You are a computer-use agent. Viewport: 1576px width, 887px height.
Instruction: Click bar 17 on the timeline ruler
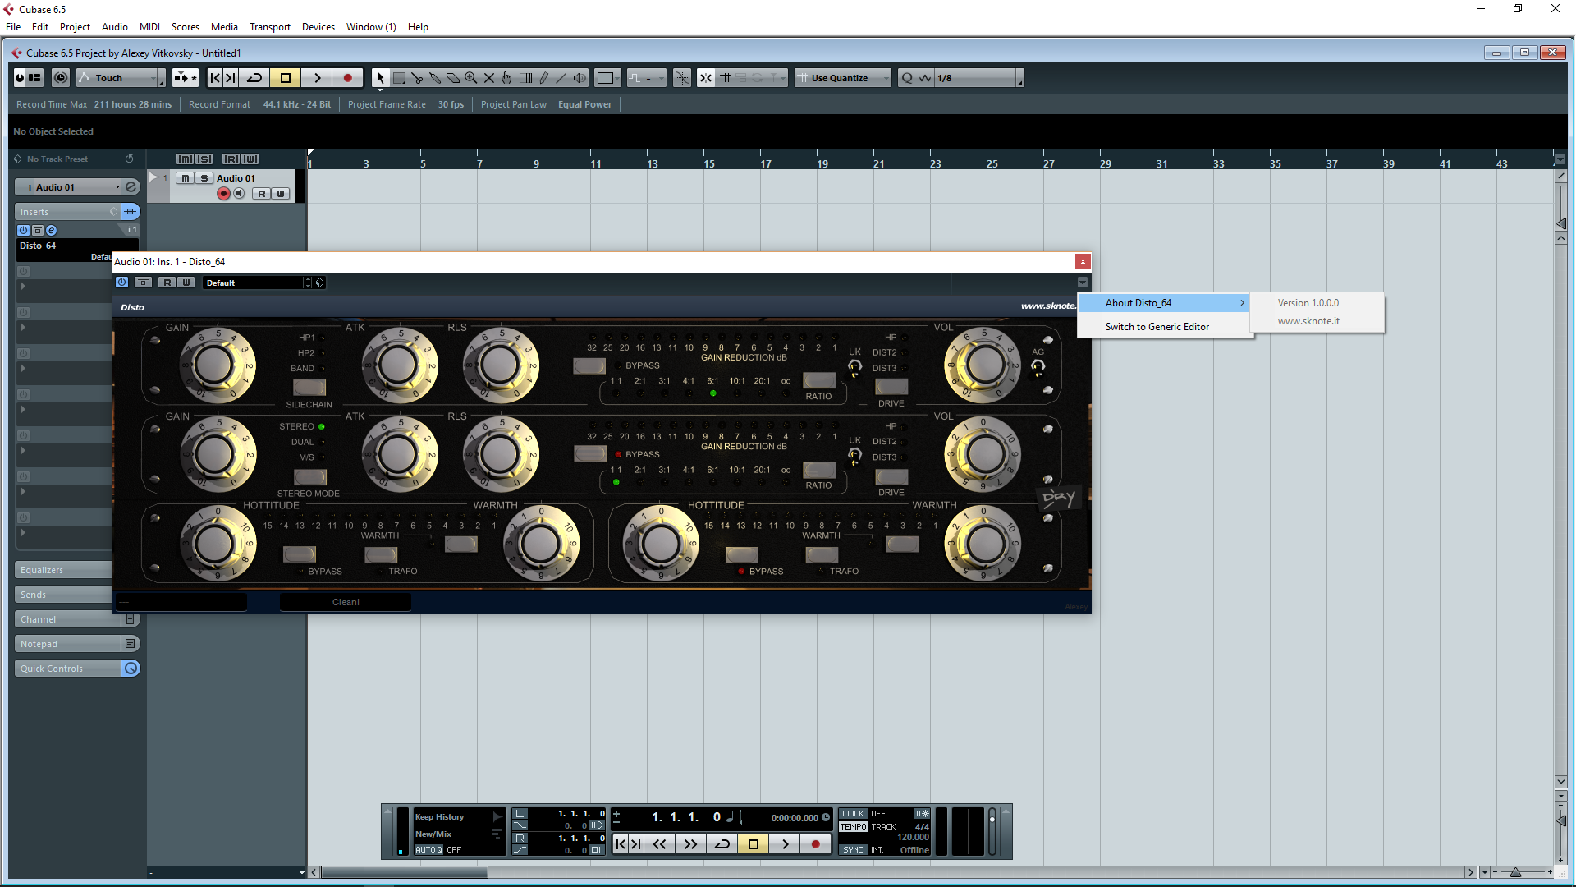764,163
